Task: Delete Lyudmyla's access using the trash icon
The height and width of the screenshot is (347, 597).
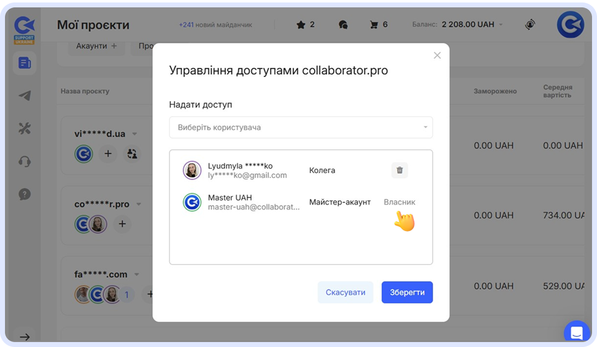Action: tap(399, 170)
